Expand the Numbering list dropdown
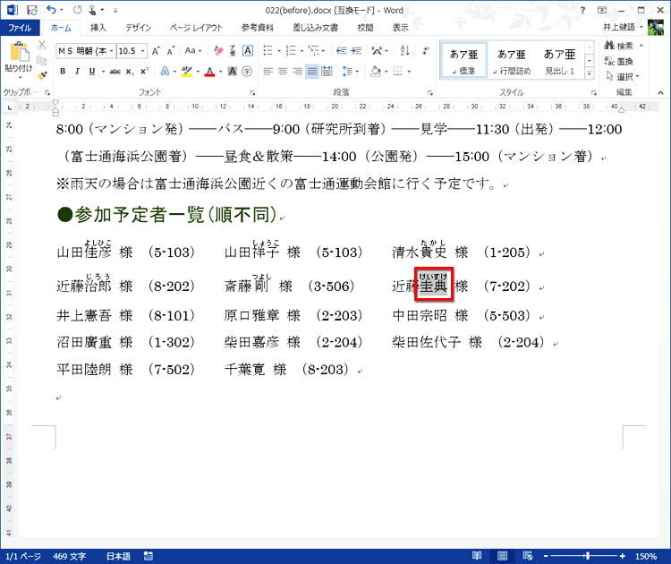The image size is (671, 564). point(302,51)
